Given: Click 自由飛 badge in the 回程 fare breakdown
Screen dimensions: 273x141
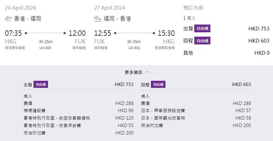Looking at the screenshot, I should click(158, 84).
